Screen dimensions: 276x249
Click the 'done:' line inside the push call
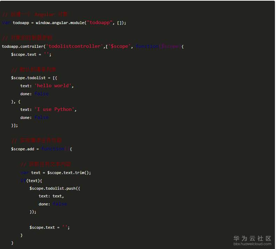[53, 204]
